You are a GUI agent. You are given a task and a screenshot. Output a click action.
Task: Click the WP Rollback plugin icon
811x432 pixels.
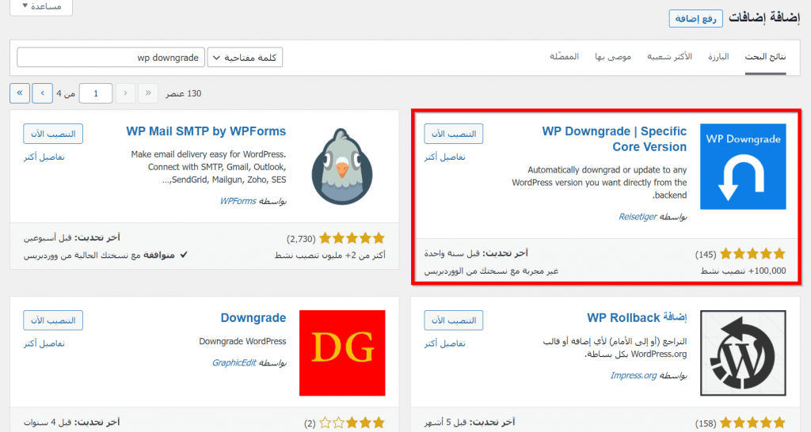743,352
